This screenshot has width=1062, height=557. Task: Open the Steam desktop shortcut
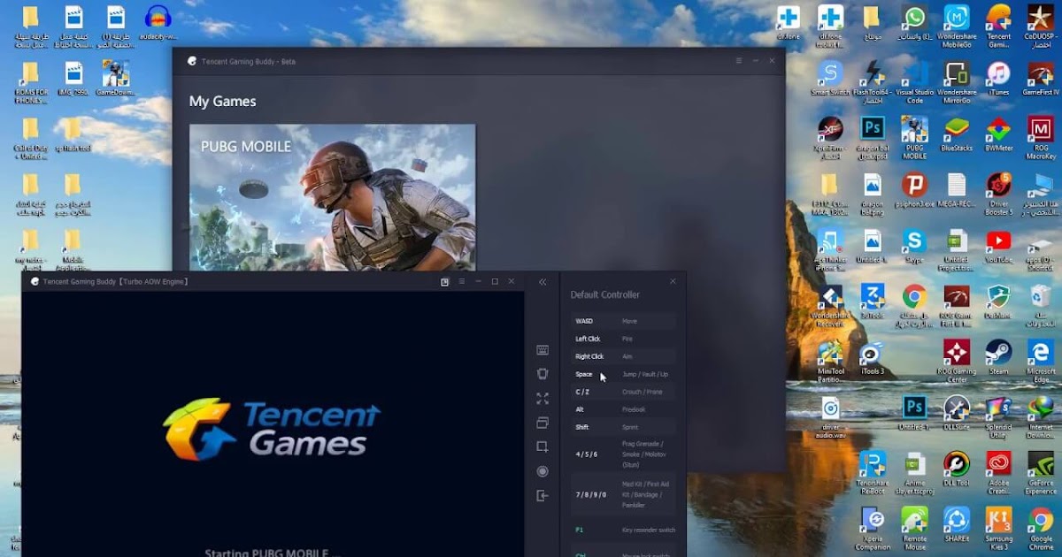point(998,357)
